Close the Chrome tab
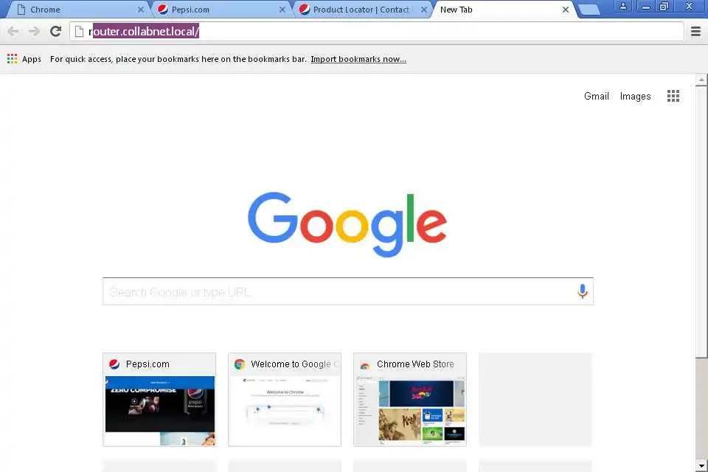The height and width of the screenshot is (472, 708). [x=141, y=10]
